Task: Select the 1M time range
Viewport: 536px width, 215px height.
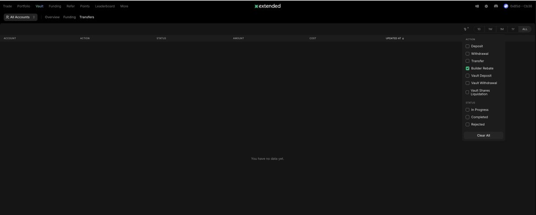Action: 502,29
